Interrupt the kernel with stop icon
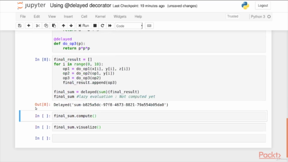288x162 pixels. point(95,26)
